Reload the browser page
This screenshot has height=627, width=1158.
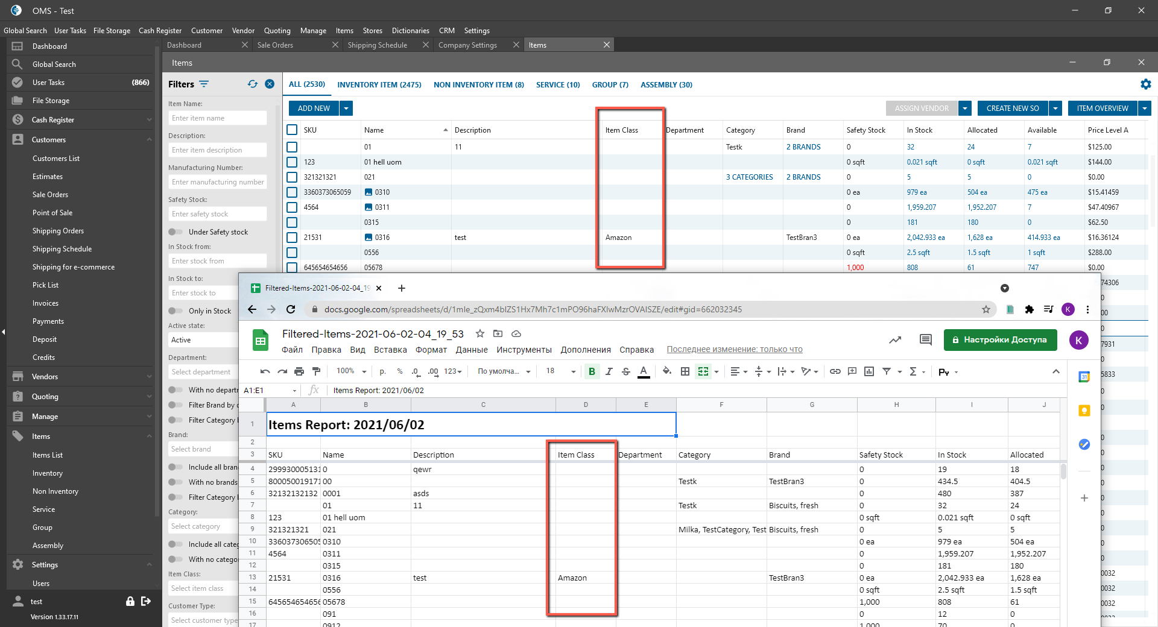[x=291, y=309]
